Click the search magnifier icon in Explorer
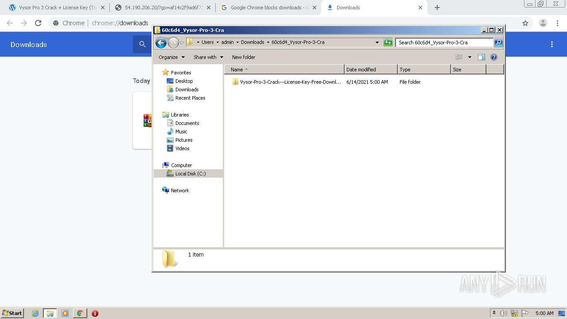Viewport: 567px width, 319px height. (x=498, y=43)
